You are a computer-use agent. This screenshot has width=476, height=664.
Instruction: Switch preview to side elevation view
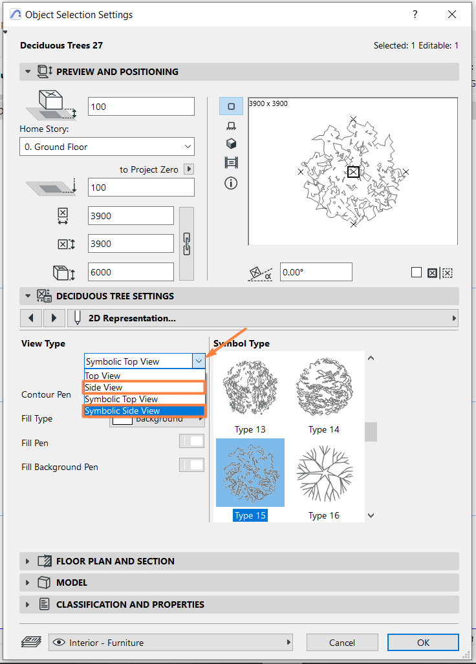pos(232,126)
